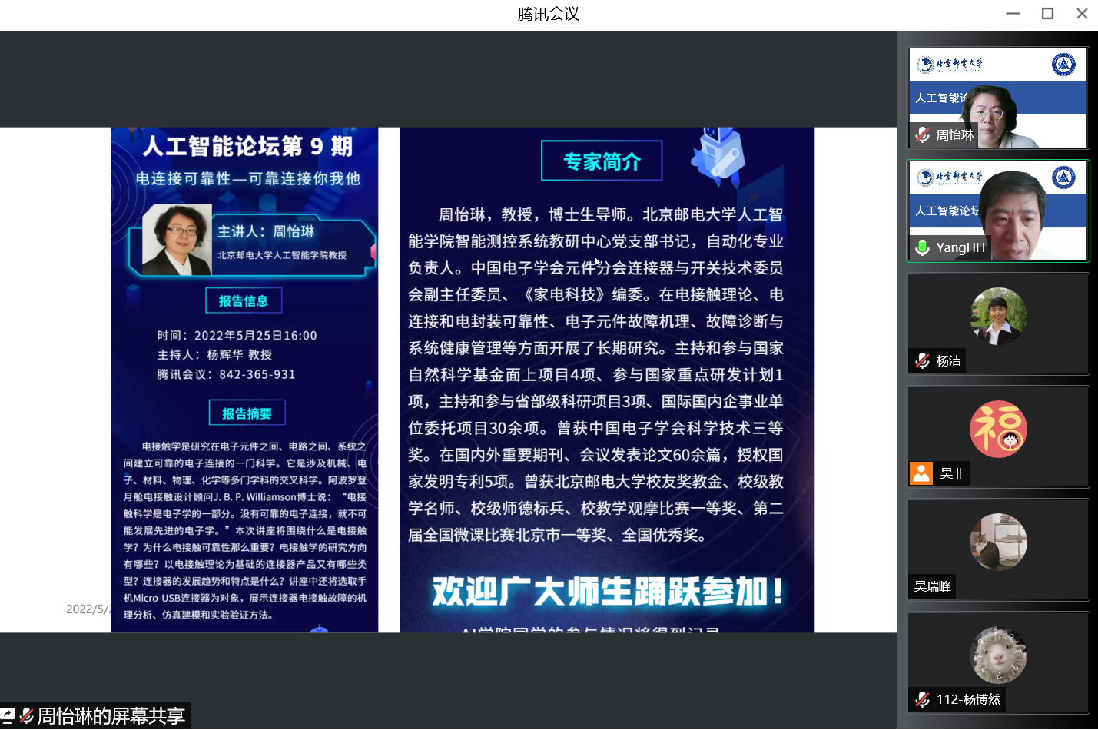Click muted microphone icon next to 杨洁
Image resolution: width=1098 pixels, height=730 pixels.
(x=922, y=360)
